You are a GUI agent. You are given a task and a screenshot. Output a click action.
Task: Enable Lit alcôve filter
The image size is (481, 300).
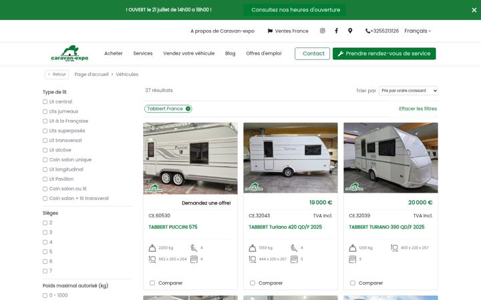click(45, 150)
